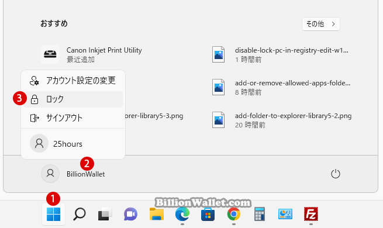Open Microsoft Store from taskbar
The height and width of the screenshot is (228, 383).
tap(208, 214)
